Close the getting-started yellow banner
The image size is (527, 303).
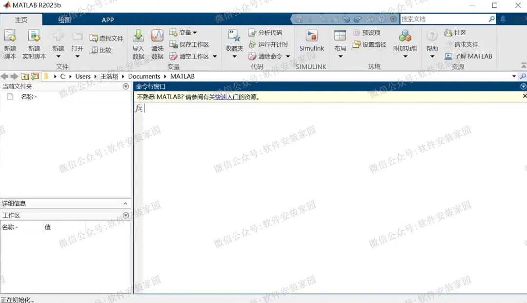click(x=524, y=96)
